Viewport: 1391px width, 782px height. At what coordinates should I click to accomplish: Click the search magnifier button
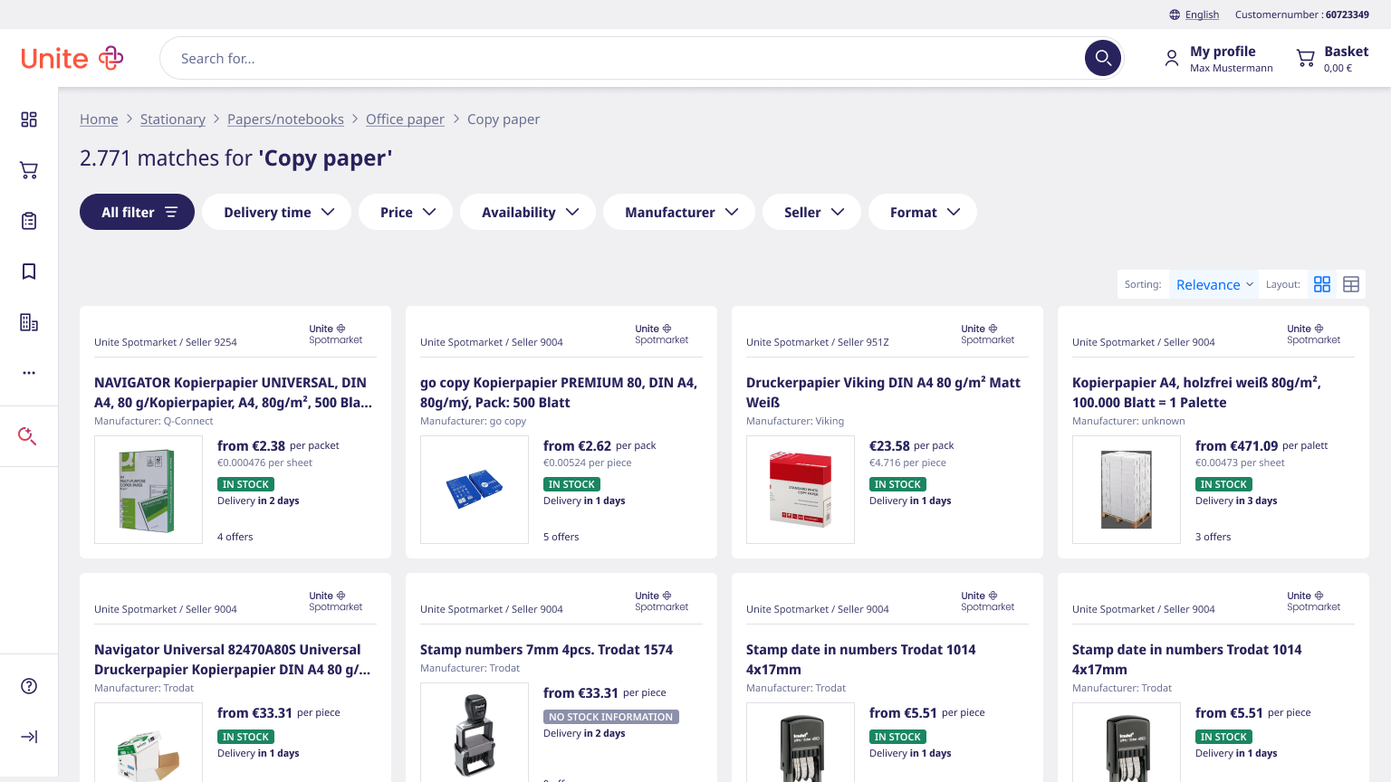click(1103, 58)
